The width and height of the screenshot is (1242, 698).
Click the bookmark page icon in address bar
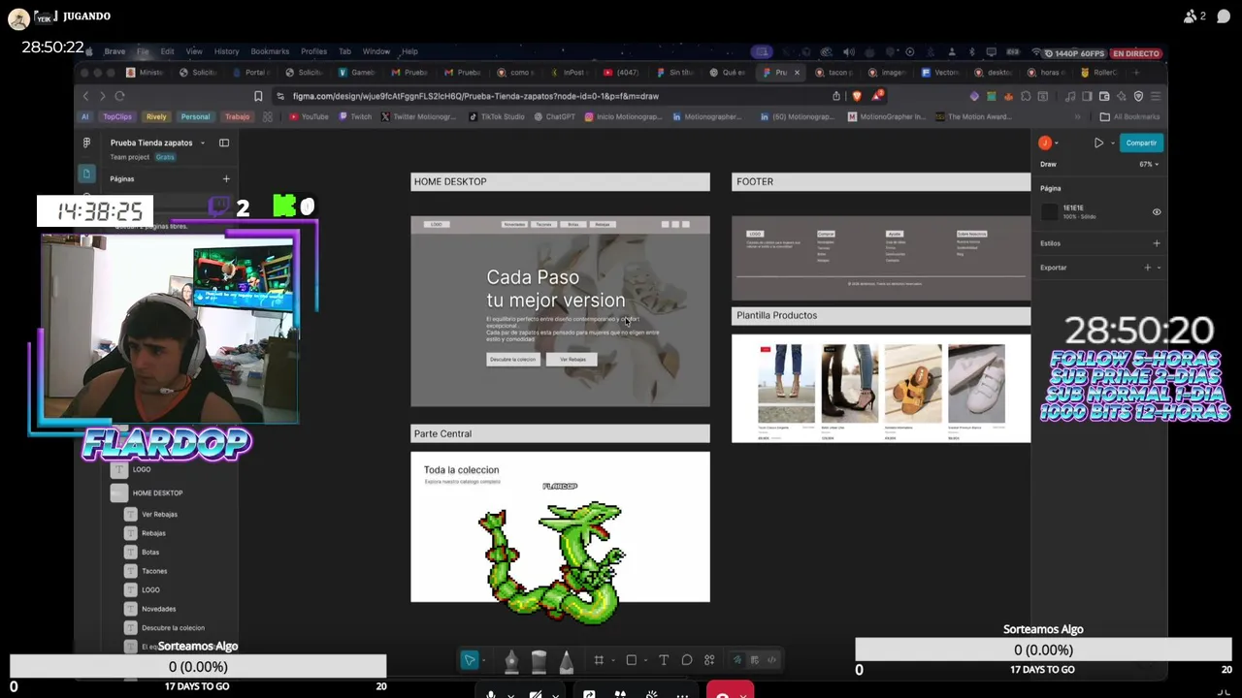258,96
